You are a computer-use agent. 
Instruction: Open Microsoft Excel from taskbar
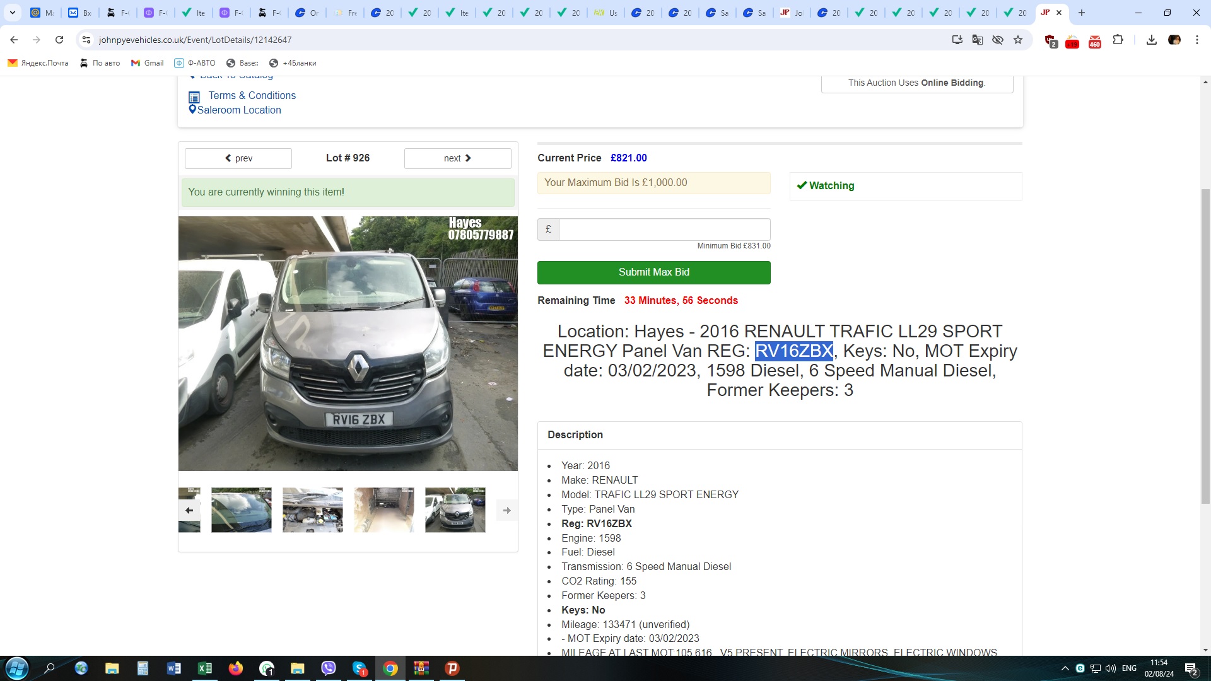tap(205, 668)
